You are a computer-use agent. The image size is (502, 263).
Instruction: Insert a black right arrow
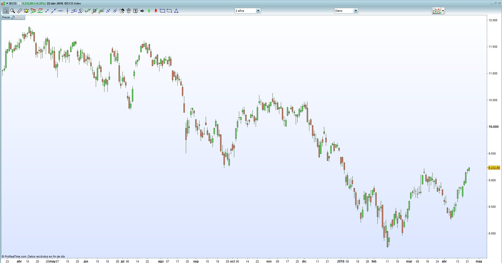pyautogui.click(x=142, y=11)
